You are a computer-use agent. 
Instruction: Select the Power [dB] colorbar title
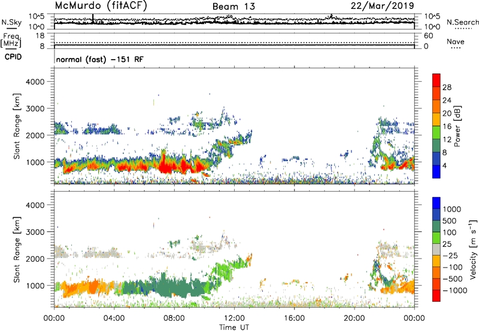tap(457, 126)
